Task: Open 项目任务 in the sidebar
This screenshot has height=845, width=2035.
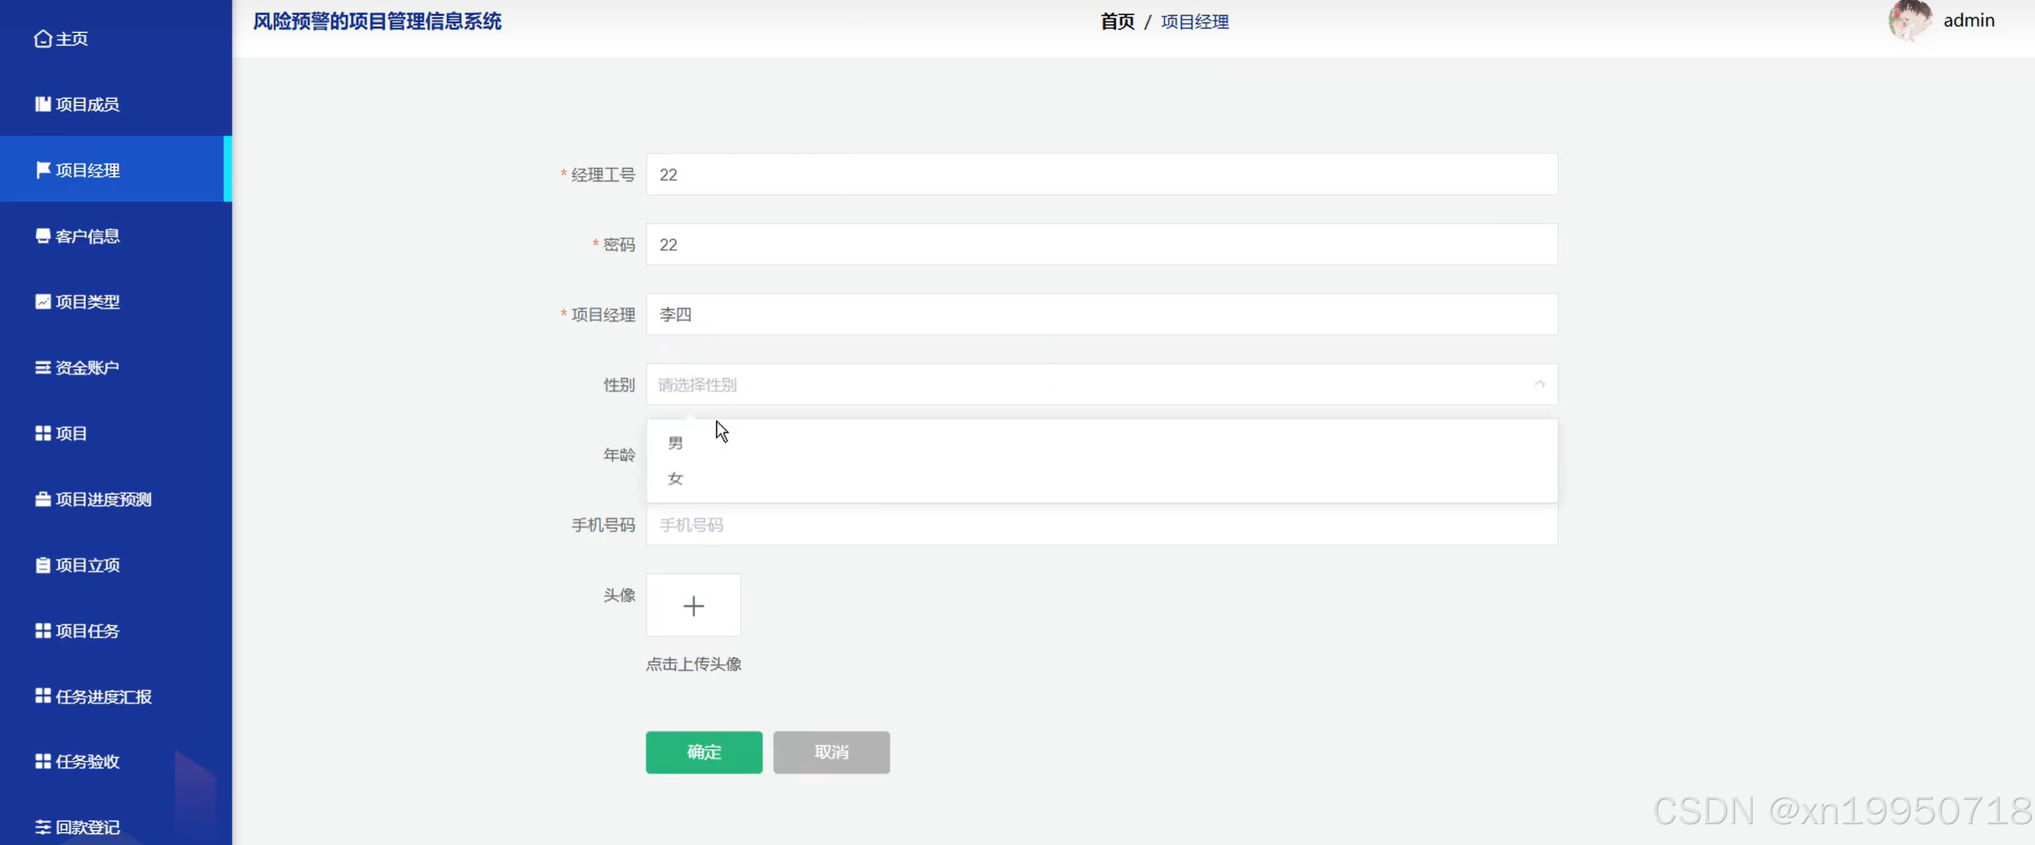Action: click(x=116, y=630)
